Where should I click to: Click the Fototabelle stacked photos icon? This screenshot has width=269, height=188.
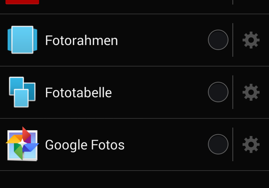point(22,92)
